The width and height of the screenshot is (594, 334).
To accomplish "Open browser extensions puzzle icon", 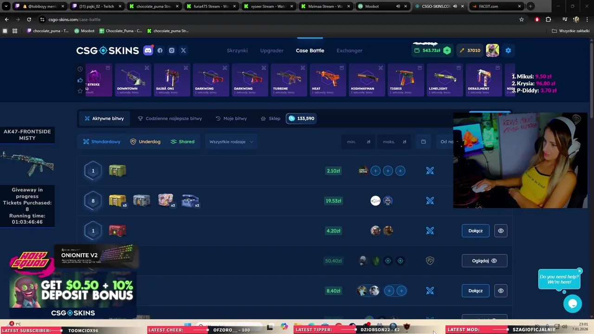I will [x=549, y=19].
